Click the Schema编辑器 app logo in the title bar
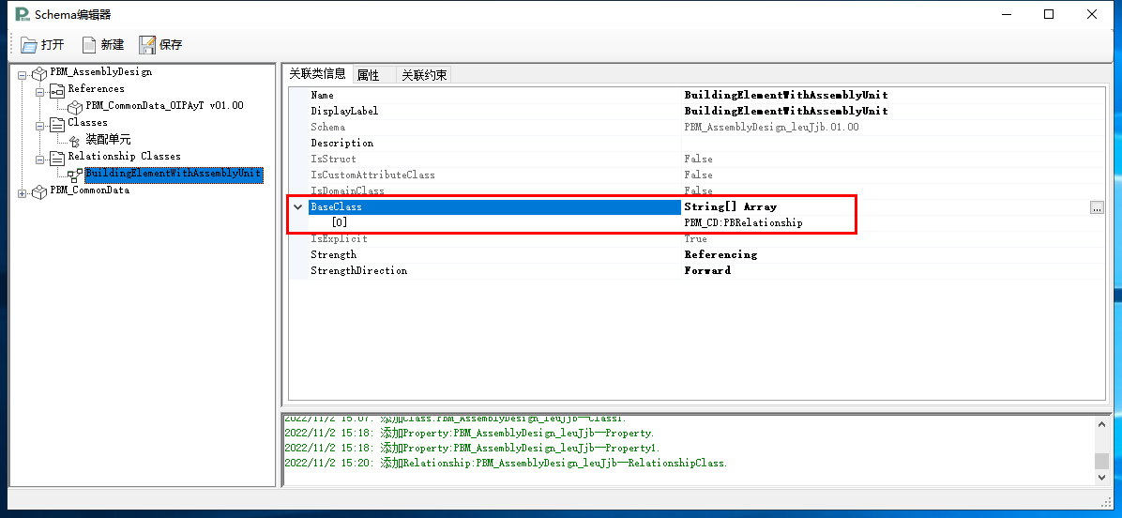This screenshot has height=518, width=1122. 23,14
